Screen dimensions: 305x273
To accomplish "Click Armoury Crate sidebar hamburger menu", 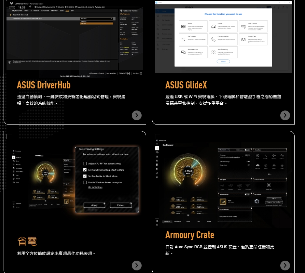I will click(x=157, y=144).
